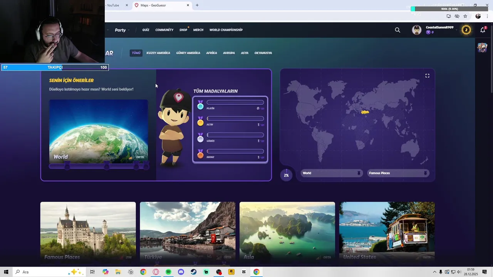Screen dimensions: 493x277
Task: Bookmark this page with the star icon
Action: [x=465, y=16]
